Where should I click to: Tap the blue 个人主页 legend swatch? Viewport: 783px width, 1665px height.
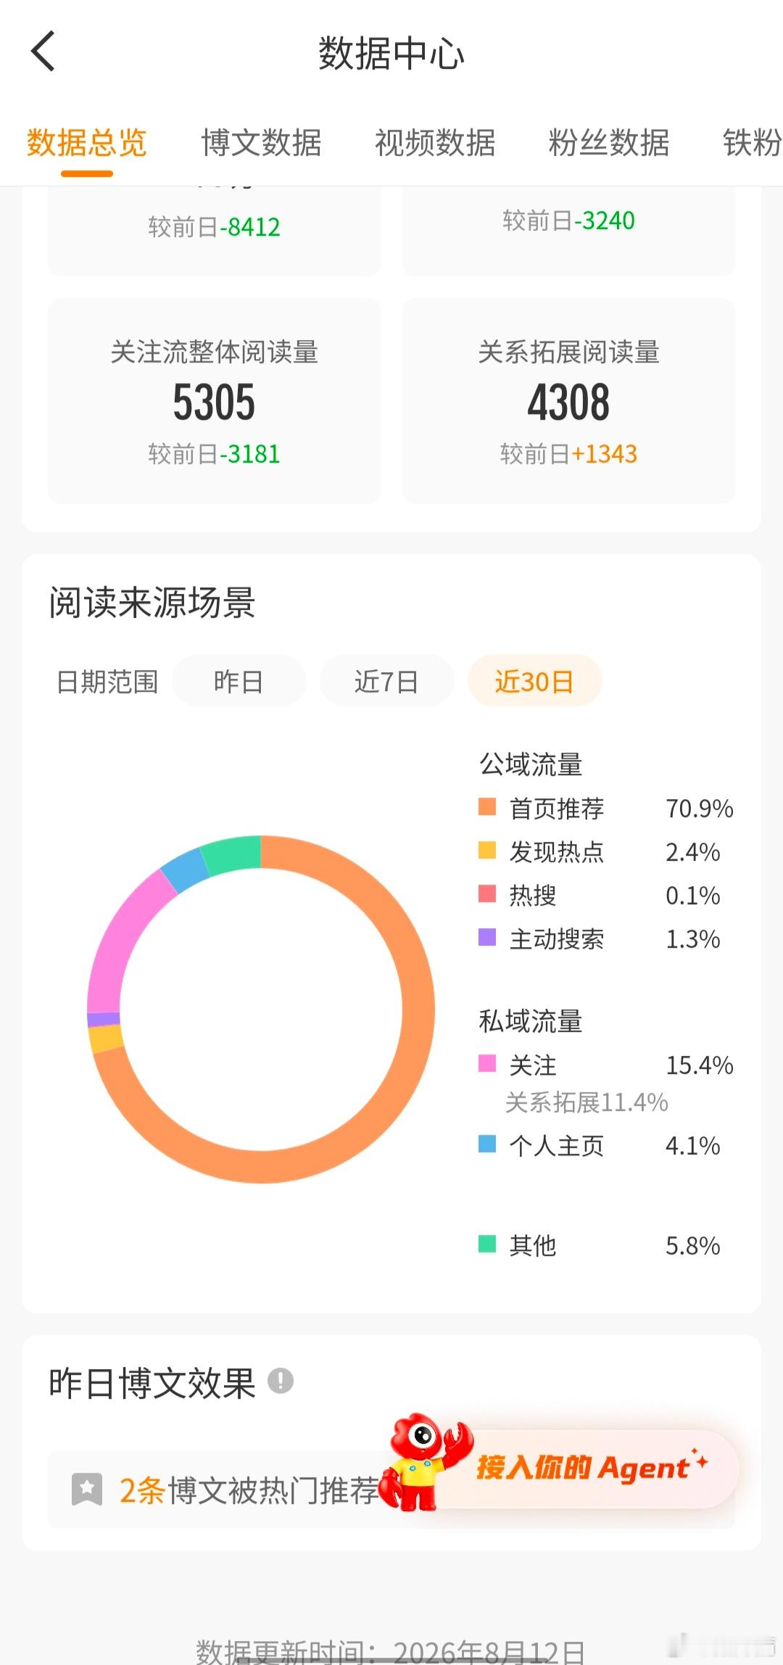pos(487,1144)
